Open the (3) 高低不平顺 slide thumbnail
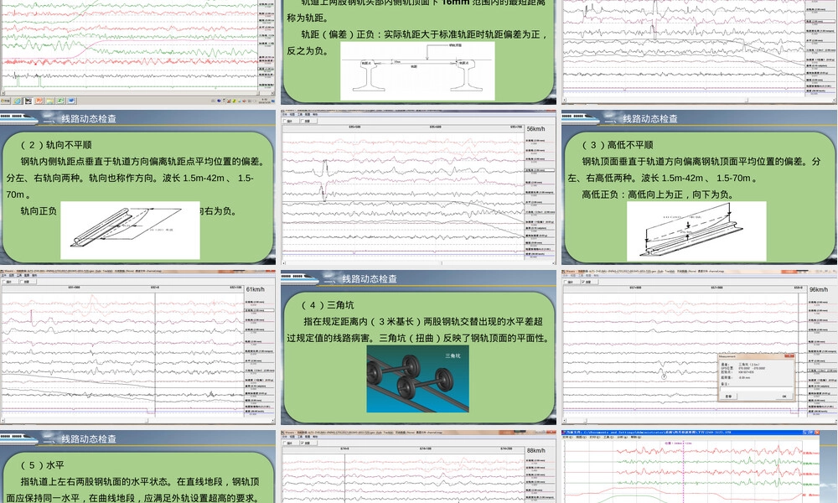The image size is (838, 503). tap(699, 187)
